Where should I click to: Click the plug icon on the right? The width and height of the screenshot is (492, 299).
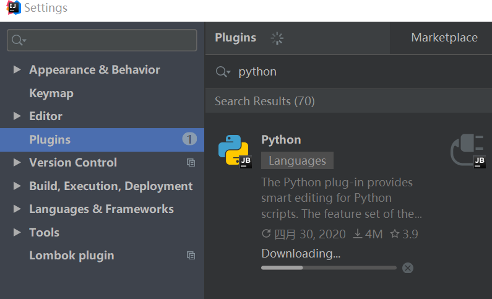pyautogui.click(x=467, y=151)
